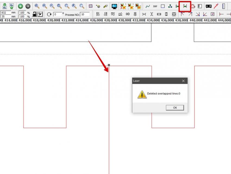Click the delete overlap lines icon

click(x=185, y=6)
